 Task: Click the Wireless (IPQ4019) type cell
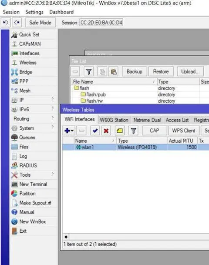142,147
